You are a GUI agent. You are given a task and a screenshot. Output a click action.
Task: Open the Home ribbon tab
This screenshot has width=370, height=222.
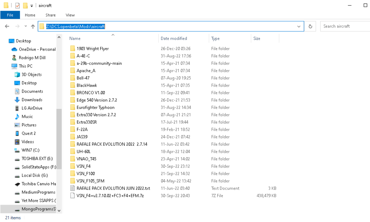click(x=30, y=15)
